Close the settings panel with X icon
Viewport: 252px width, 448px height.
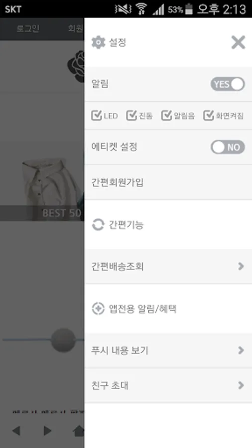[238, 43]
